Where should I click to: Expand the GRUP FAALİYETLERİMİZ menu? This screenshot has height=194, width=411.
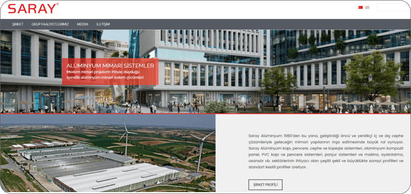click(x=50, y=24)
